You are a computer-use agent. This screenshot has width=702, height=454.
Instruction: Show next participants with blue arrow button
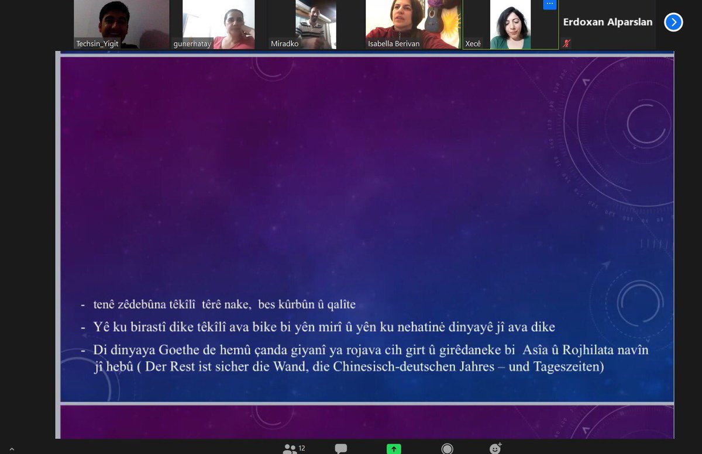click(x=673, y=22)
